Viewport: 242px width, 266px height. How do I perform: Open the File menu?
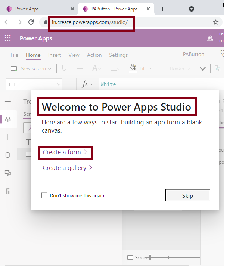coord(14,55)
